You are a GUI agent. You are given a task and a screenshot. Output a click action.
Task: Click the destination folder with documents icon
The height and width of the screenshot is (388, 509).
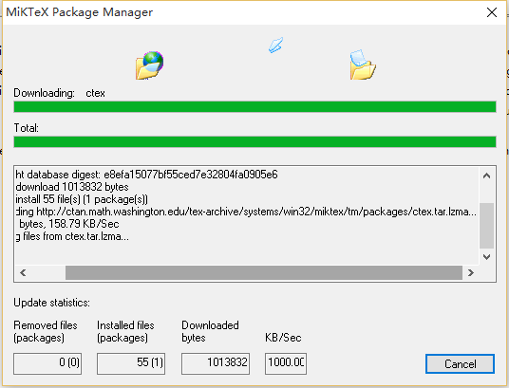pyautogui.click(x=363, y=65)
